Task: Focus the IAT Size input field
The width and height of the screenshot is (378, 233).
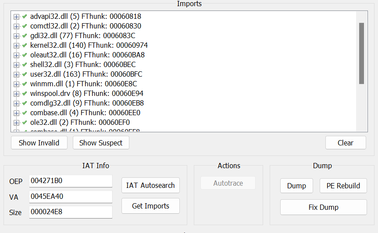Action: point(71,212)
